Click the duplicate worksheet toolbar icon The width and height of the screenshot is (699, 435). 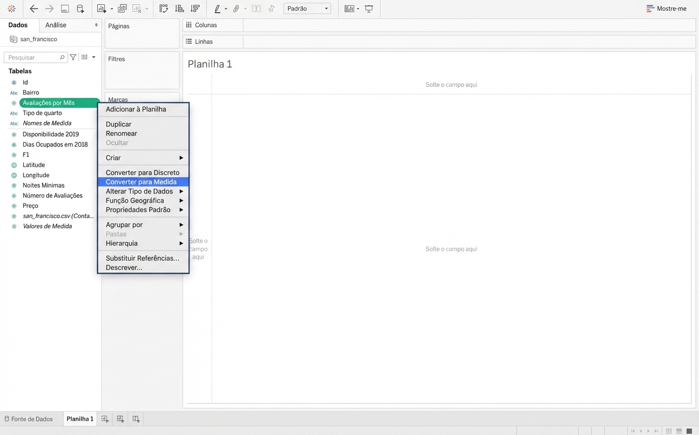click(x=122, y=9)
